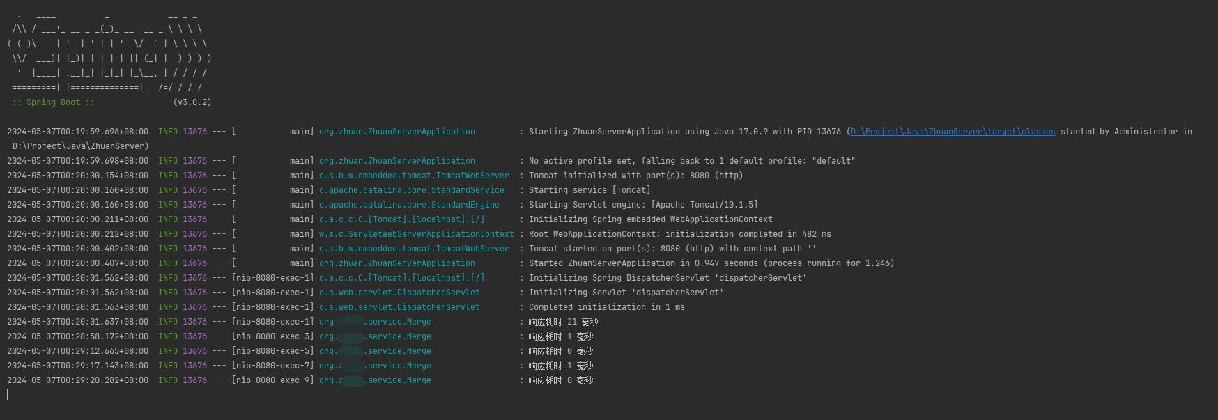Click "Root WebApplicationContext: initialization completed in 482 ms"
Image resolution: width=1218 pixels, height=420 pixels.
click(679, 234)
